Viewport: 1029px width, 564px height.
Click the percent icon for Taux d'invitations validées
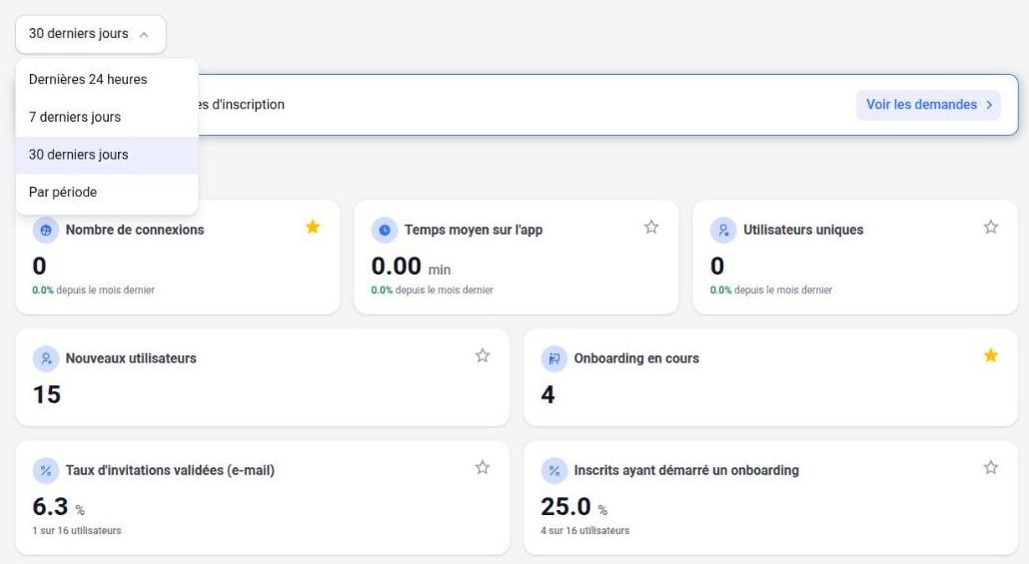click(x=45, y=471)
